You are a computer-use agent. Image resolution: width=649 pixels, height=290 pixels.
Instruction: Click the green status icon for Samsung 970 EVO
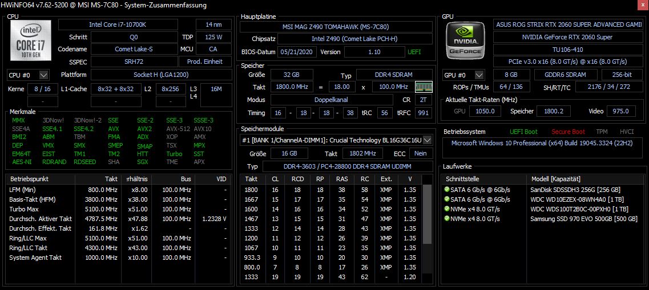[446, 219]
